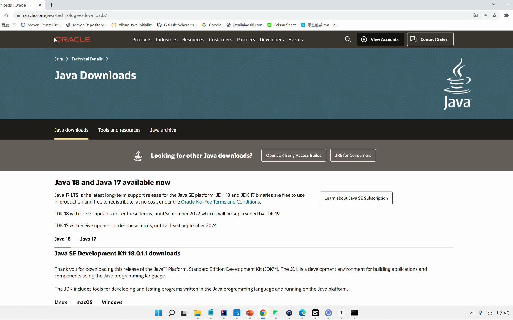
Task: Open Maven Repository bookmark
Action: 86,25
